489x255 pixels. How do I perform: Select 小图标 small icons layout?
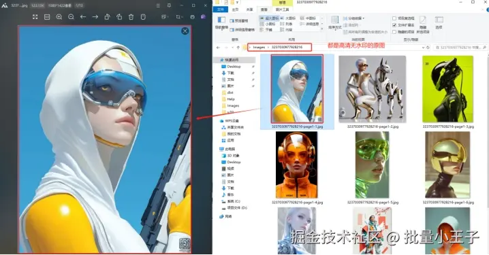click(268, 24)
